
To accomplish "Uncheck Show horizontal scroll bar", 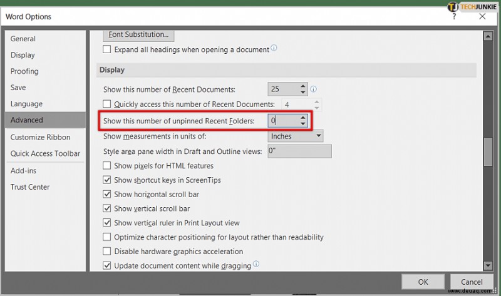I will pos(106,194).
